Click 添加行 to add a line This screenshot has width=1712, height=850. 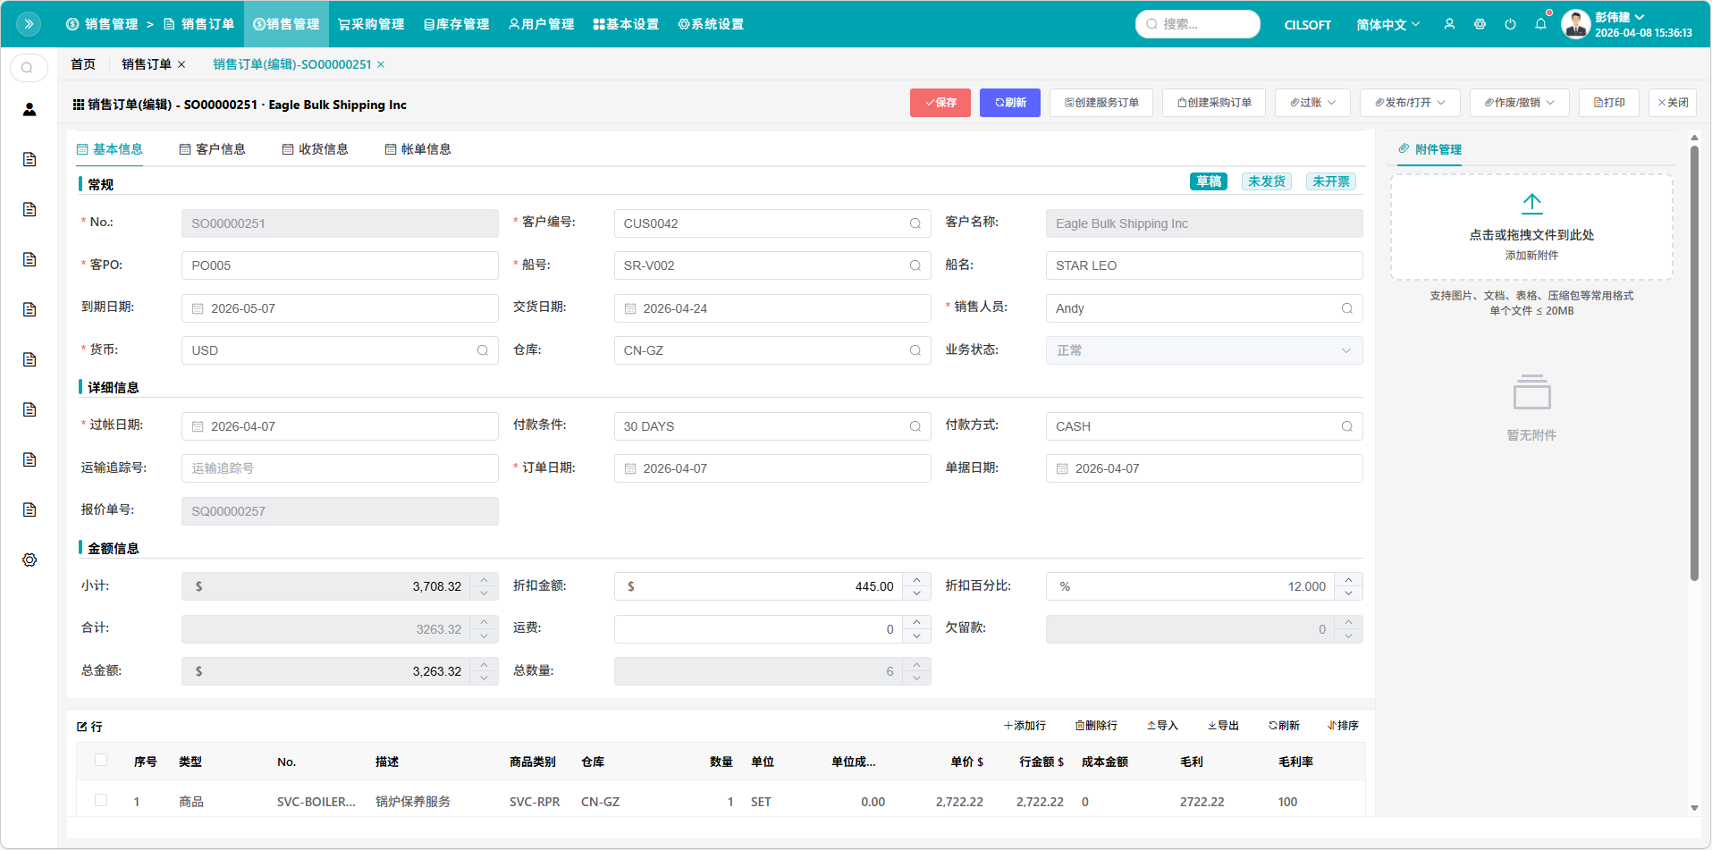(x=1025, y=726)
